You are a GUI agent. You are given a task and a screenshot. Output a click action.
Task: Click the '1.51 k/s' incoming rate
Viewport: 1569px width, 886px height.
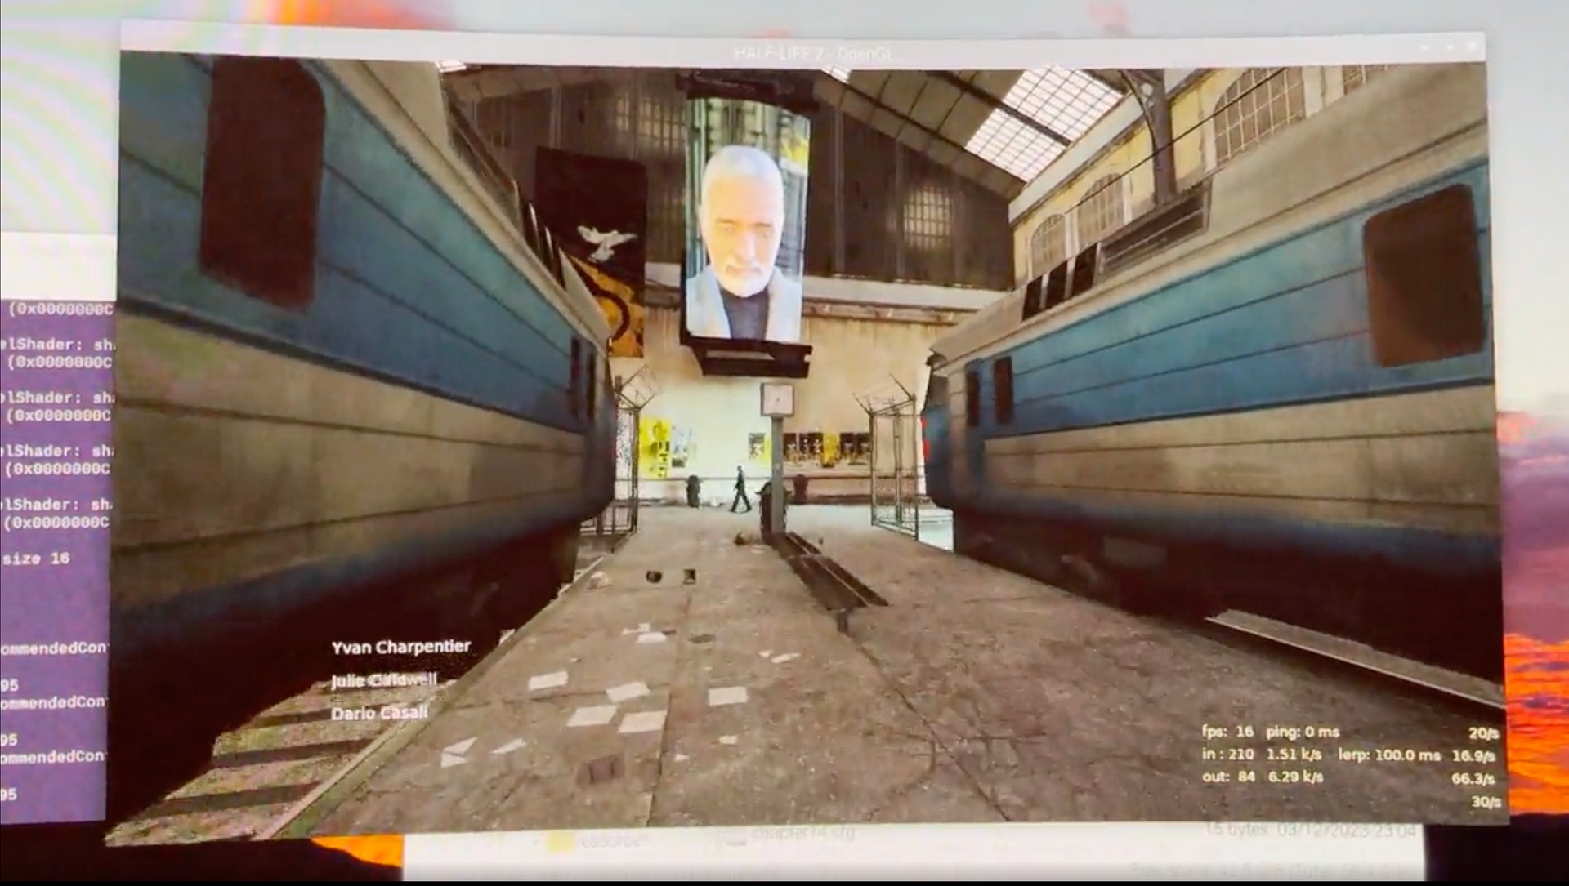pyautogui.click(x=1294, y=755)
